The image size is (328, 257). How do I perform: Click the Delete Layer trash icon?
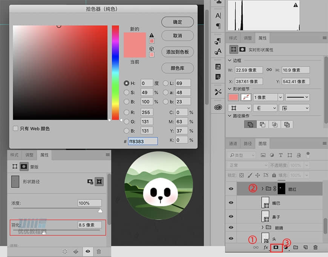[316, 248]
